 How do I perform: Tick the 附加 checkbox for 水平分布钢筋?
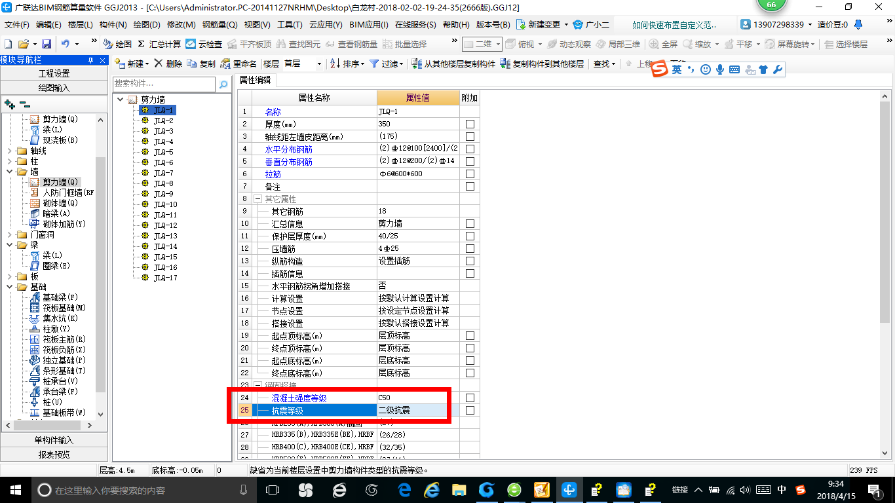click(470, 149)
